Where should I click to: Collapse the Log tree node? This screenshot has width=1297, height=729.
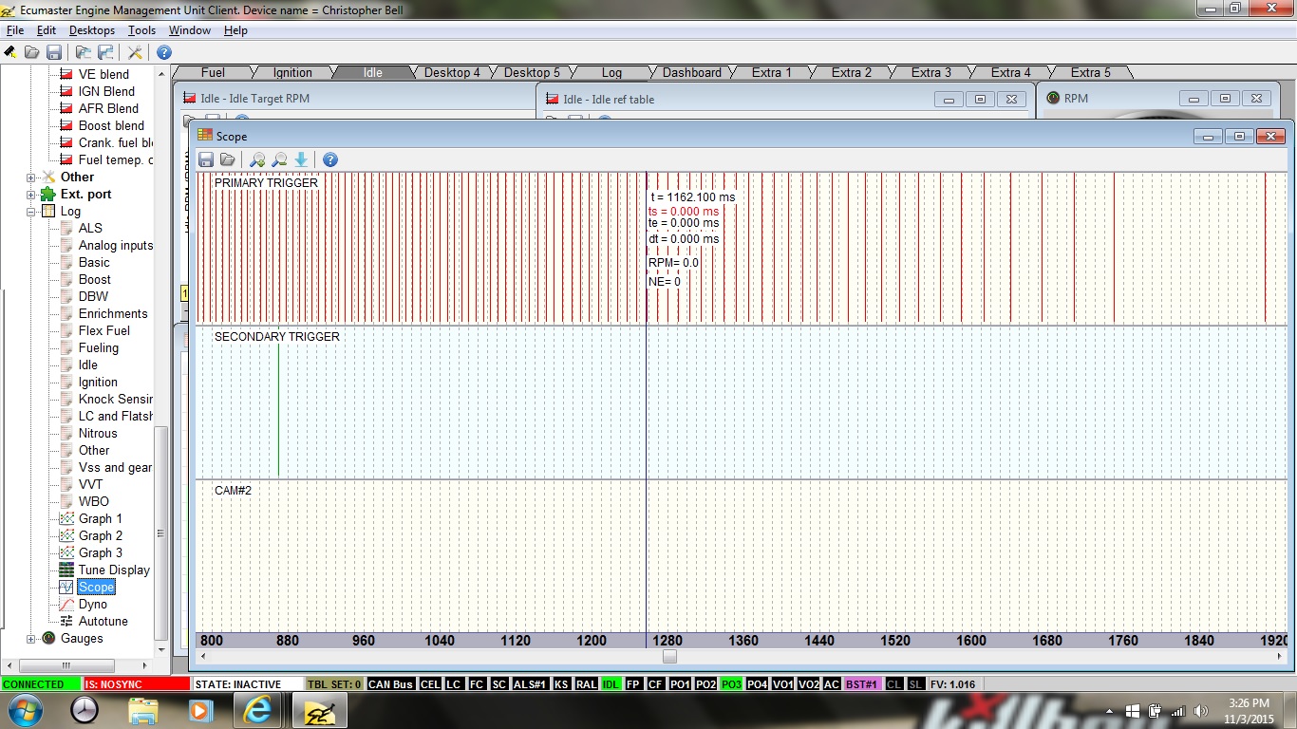31,212
